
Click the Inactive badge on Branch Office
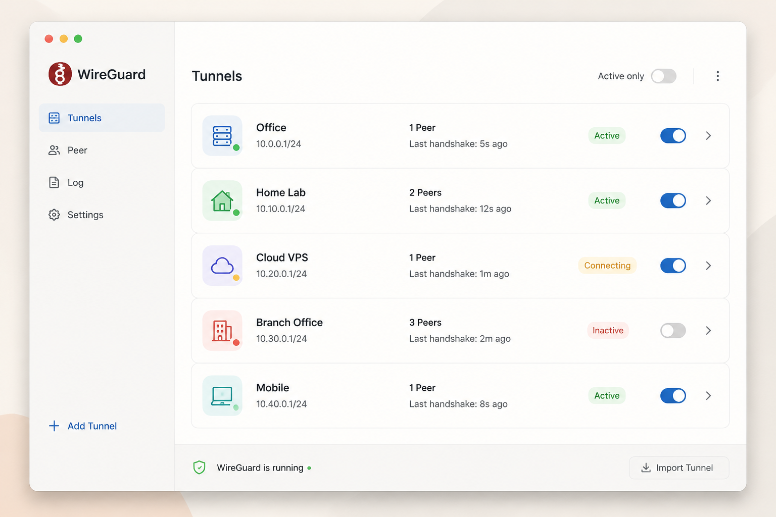pos(608,331)
